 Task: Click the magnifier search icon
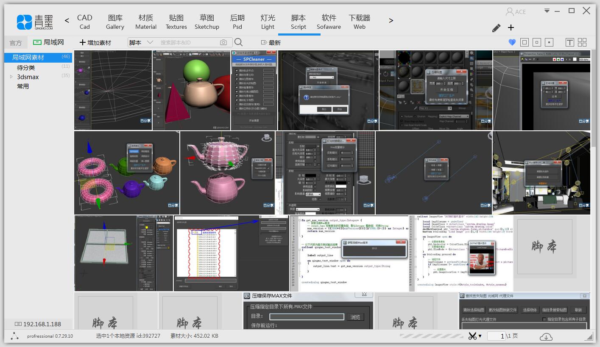(238, 42)
